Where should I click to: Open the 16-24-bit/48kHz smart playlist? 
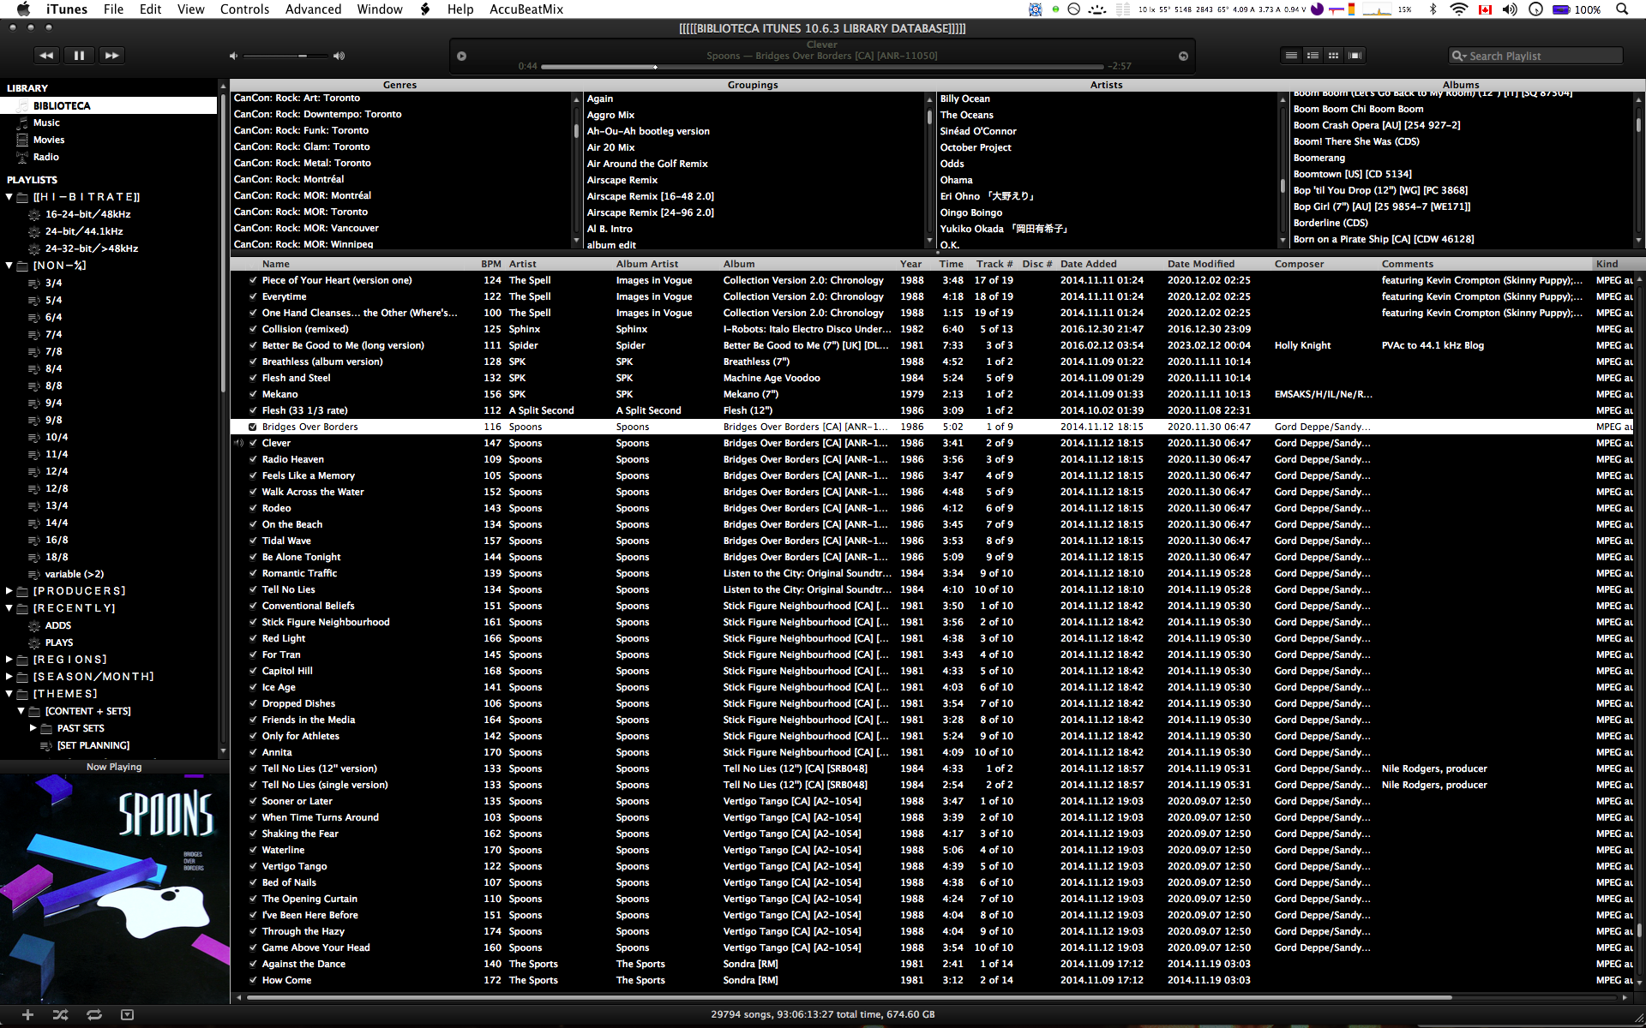[87, 214]
